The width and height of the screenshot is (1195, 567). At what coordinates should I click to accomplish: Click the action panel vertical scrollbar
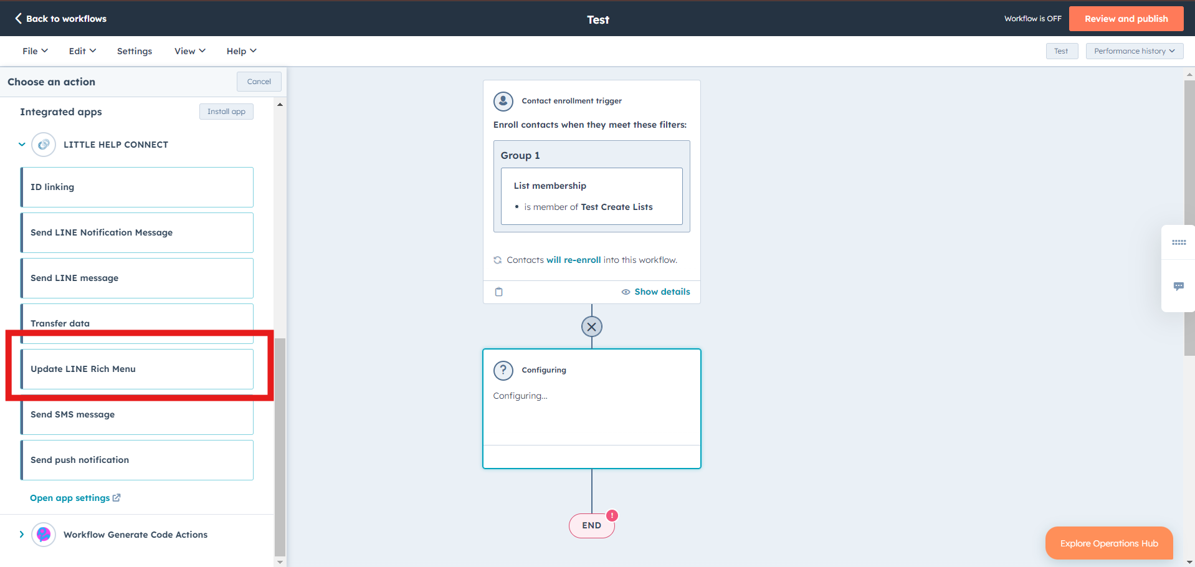pos(280,446)
